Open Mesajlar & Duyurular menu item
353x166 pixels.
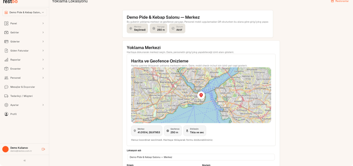[24, 87]
